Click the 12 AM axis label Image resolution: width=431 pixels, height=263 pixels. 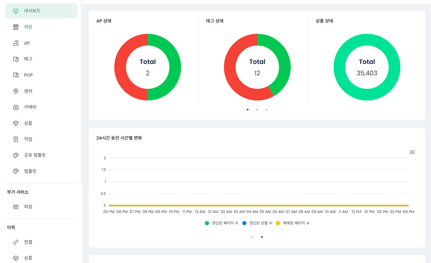(200, 212)
